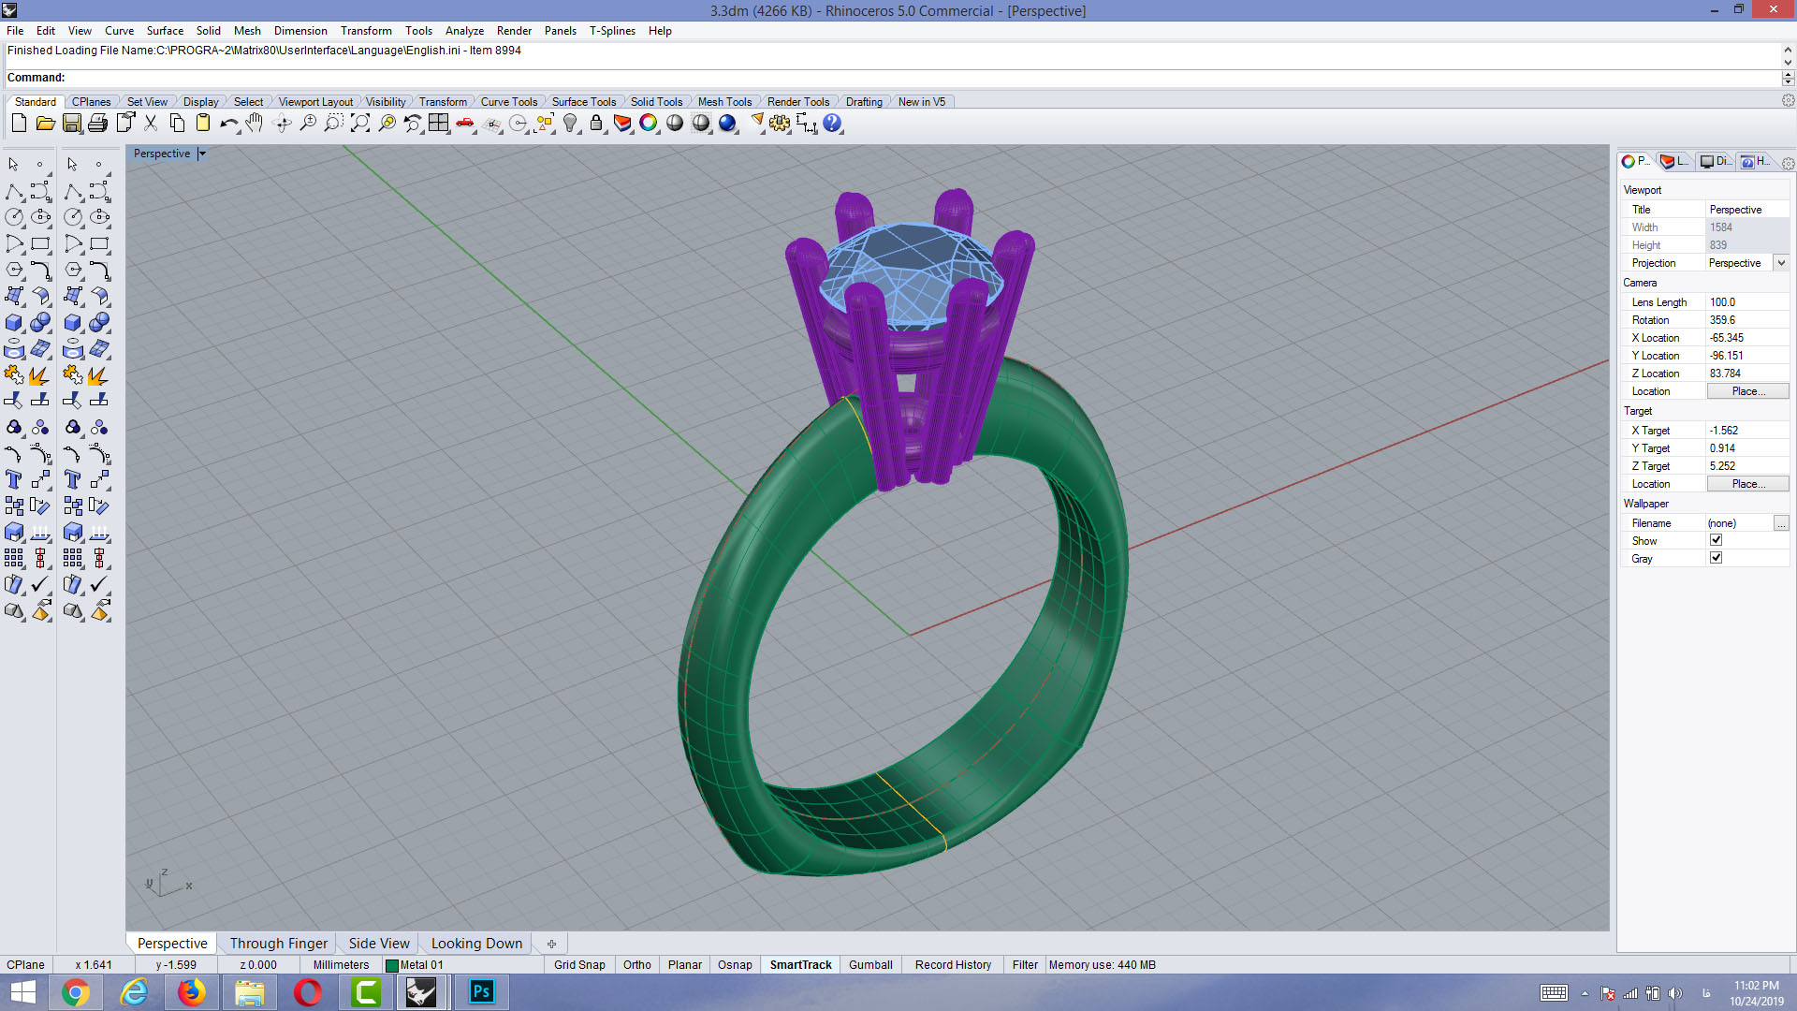Click the light bulb Hide objects icon
1797x1011 pixels.
(570, 123)
